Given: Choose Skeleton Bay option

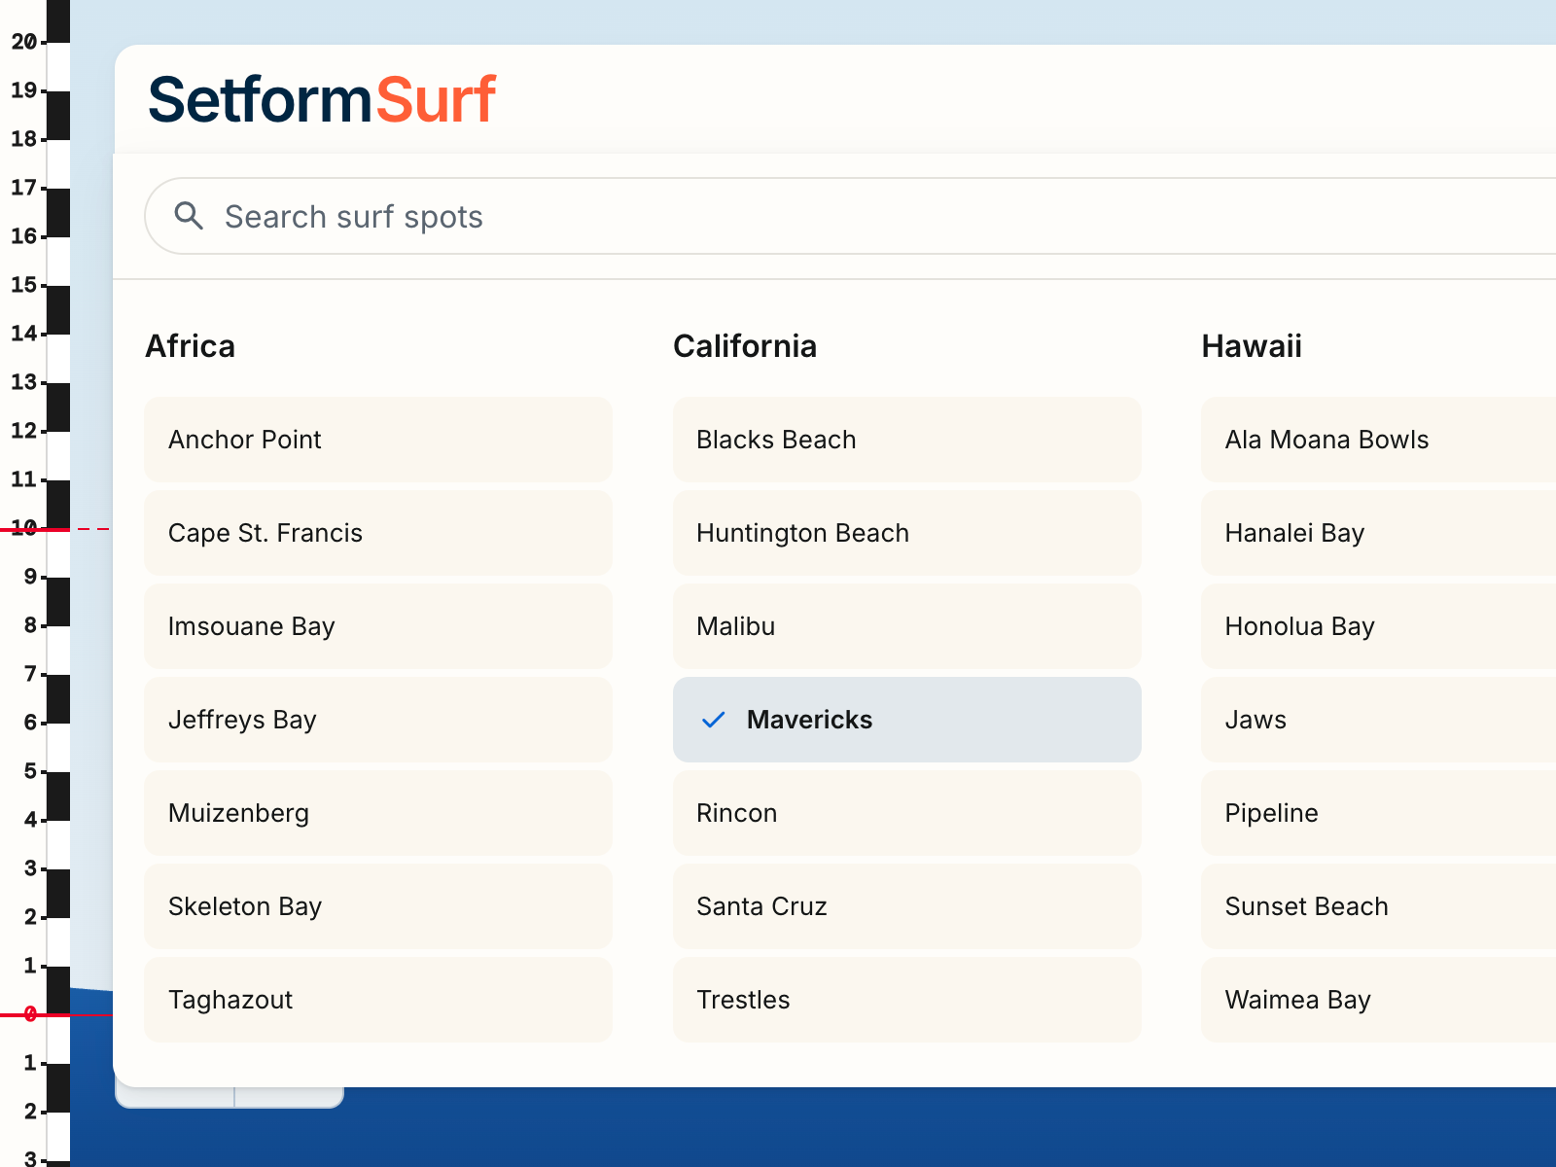Looking at the screenshot, I should 378,906.
